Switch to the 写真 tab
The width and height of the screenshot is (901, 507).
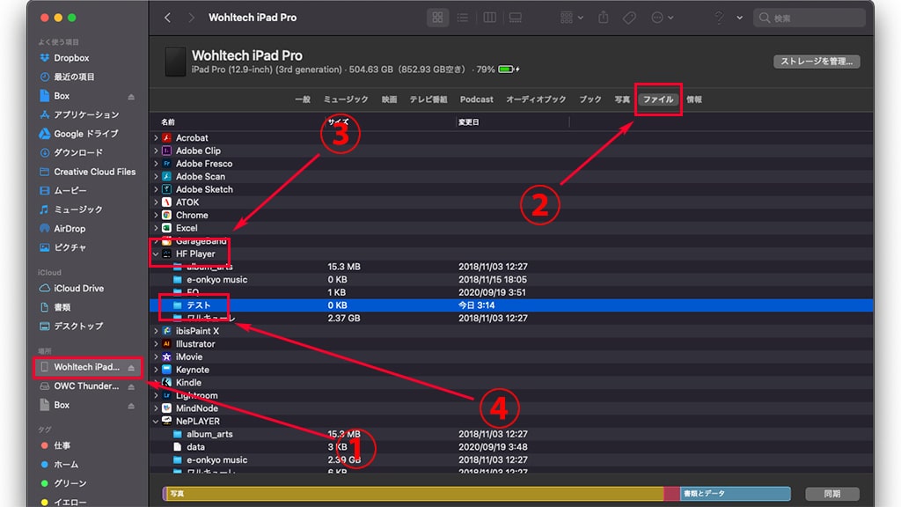(x=622, y=99)
